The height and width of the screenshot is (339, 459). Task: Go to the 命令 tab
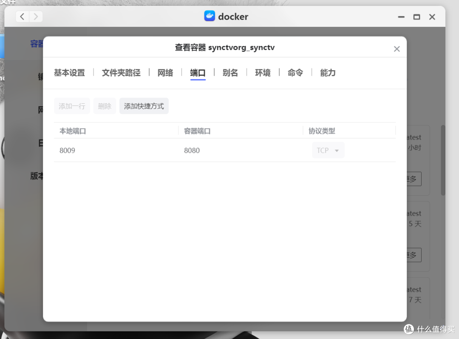coord(295,73)
